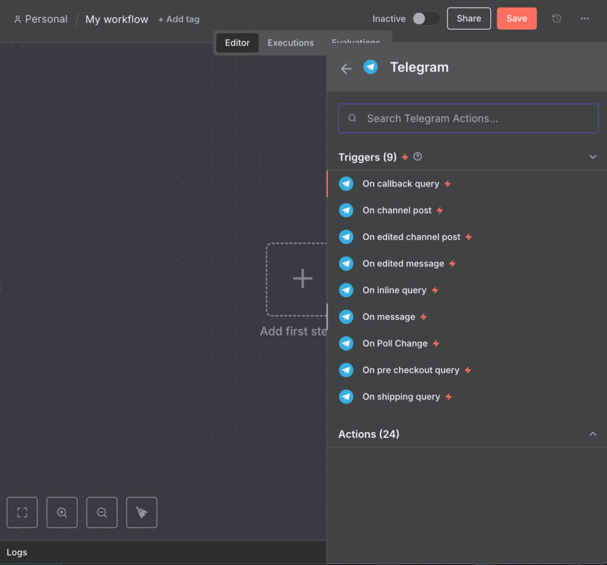Click the Share button

[x=468, y=18]
